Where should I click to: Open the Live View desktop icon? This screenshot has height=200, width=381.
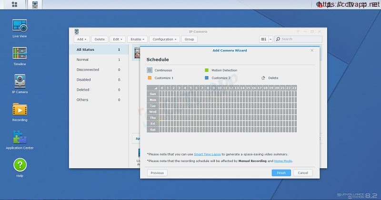click(x=20, y=26)
